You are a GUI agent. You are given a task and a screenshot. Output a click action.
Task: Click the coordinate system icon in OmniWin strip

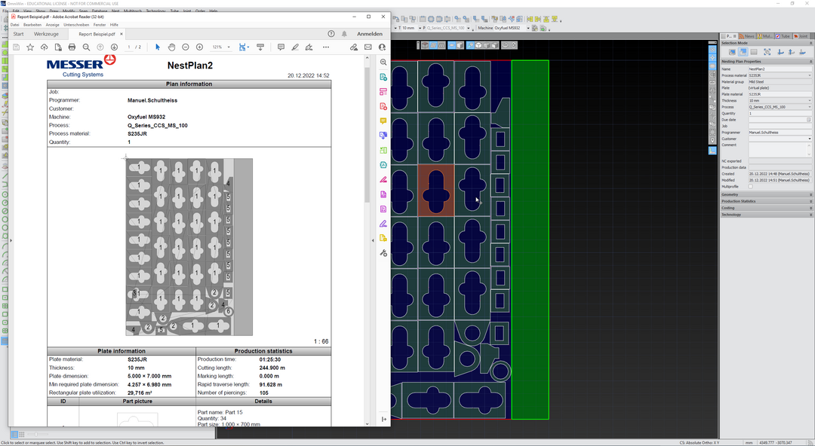coord(712,151)
